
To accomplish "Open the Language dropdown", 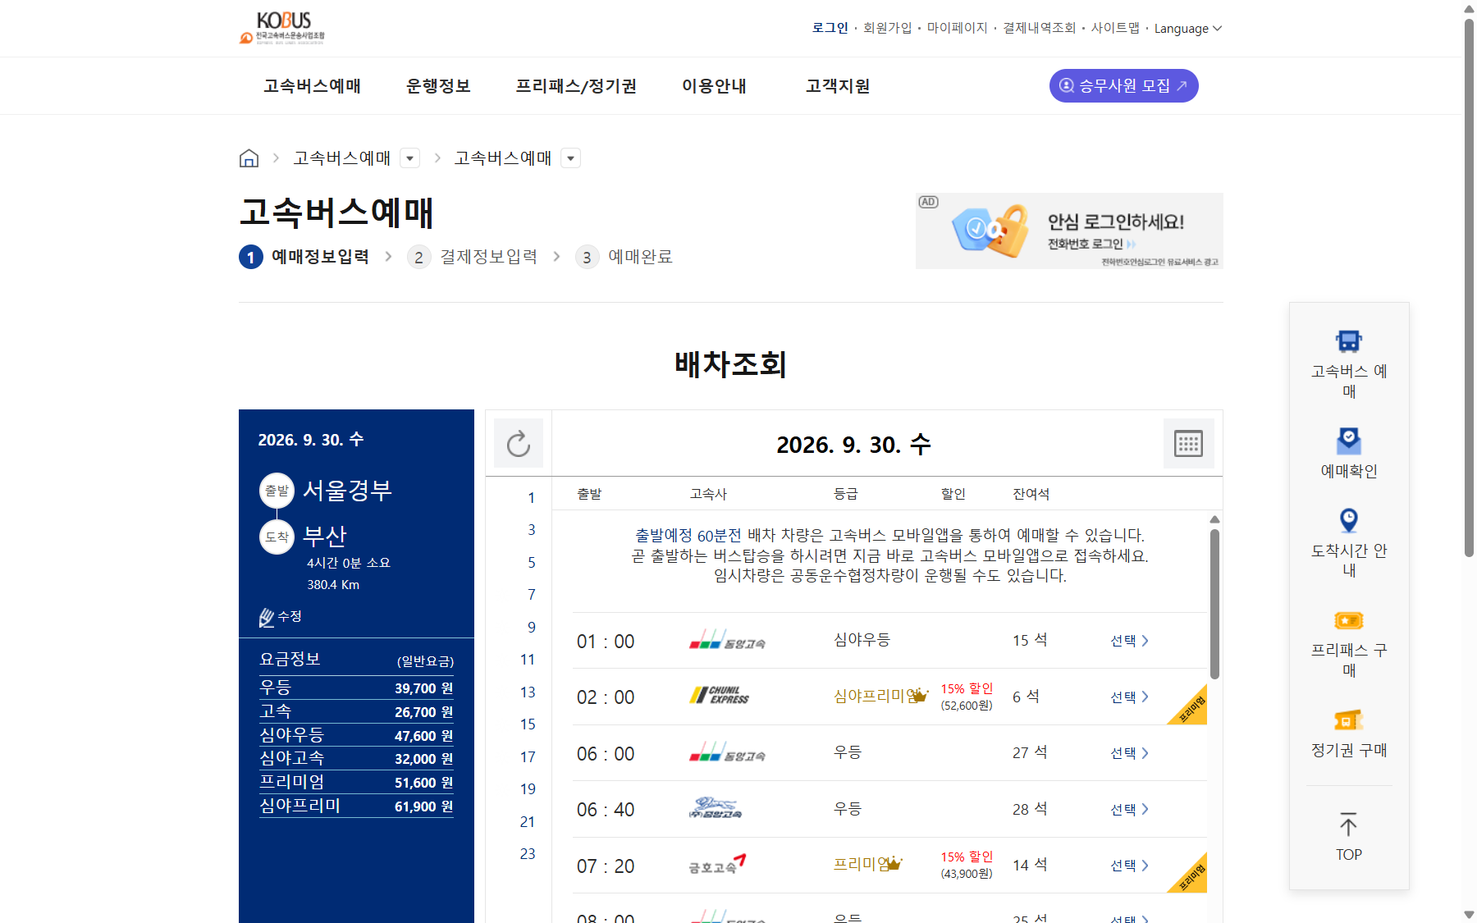I will 1187,29.
